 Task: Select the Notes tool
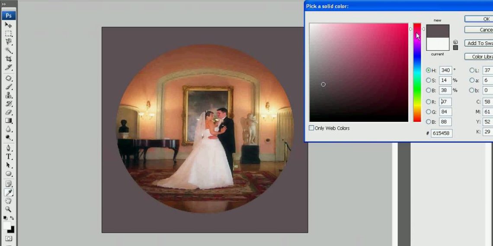[9, 184]
